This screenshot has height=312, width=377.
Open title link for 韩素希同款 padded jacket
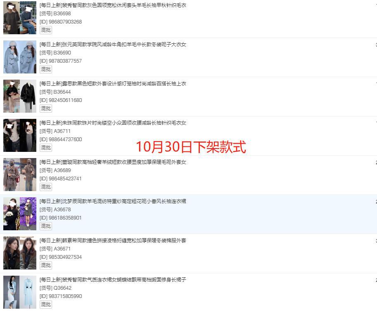click(113, 240)
